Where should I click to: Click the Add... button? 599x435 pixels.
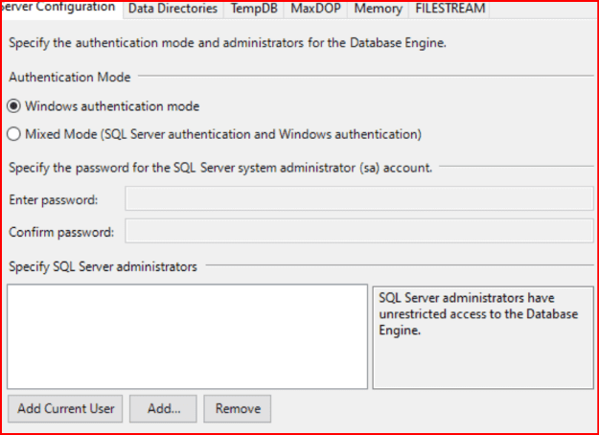[x=162, y=408]
